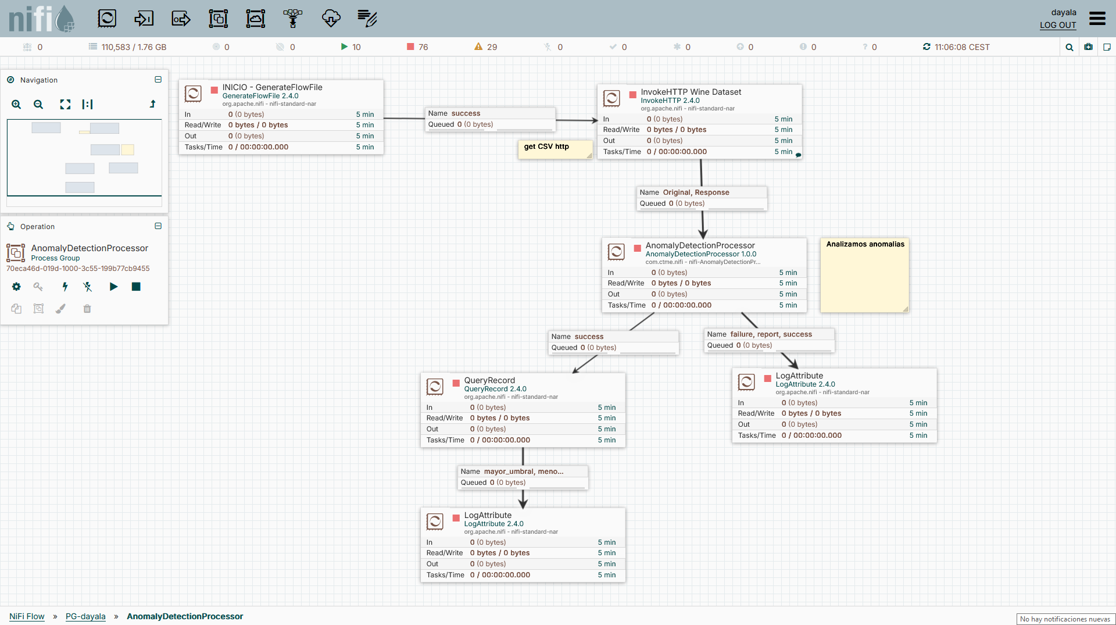The image size is (1116, 625).
Task: Zoom in using Navigation panel
Action: (x=16, y=104)
